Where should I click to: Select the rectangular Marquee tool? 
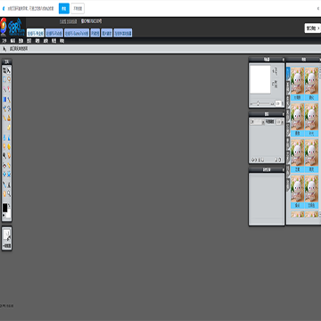(x=4, y=79)
